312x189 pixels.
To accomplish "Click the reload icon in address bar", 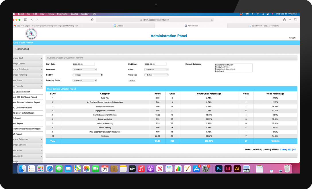I will click(212, 20).
